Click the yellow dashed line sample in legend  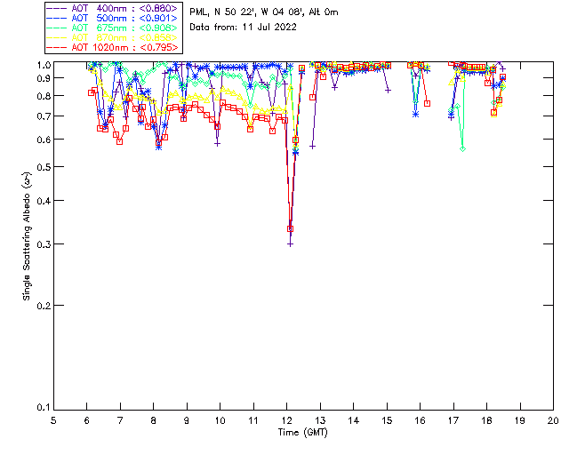pos(57,37)
